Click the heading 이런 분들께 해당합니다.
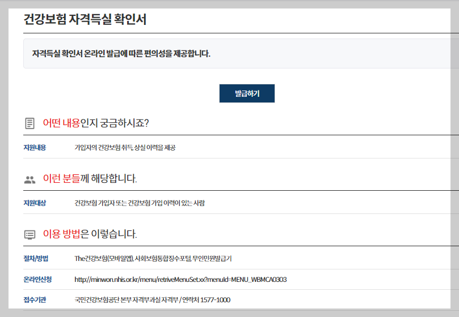Viewport: 459px width, 317px height. click(x=90, y=178)
